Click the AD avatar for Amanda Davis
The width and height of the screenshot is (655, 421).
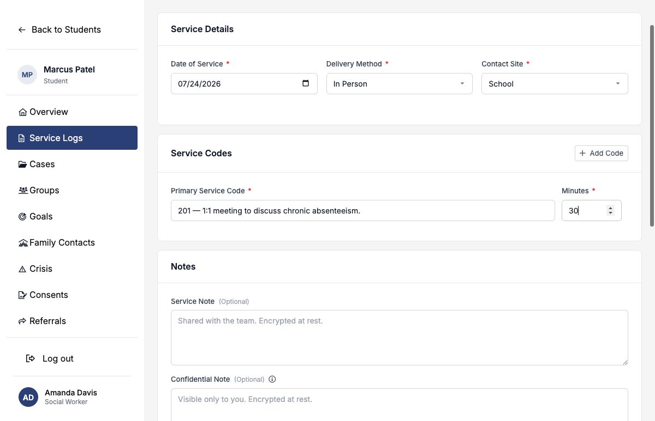[28, 397]
